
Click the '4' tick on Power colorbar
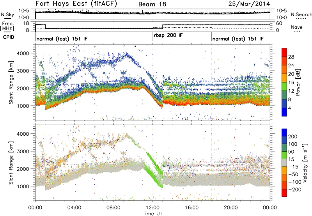(x=289, y=108)
